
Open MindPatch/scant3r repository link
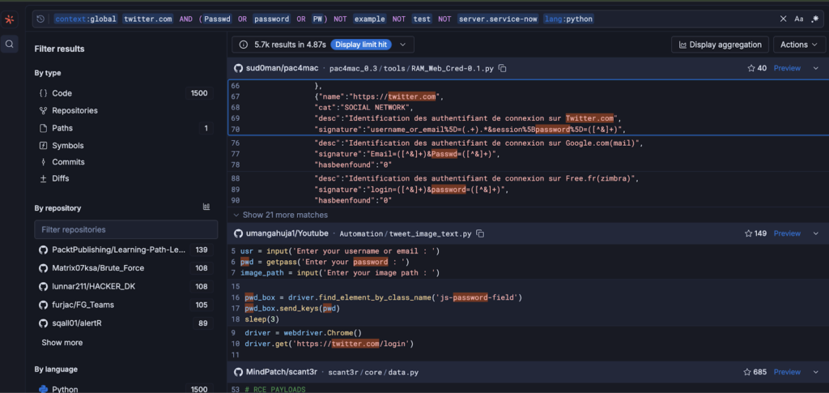282,372
